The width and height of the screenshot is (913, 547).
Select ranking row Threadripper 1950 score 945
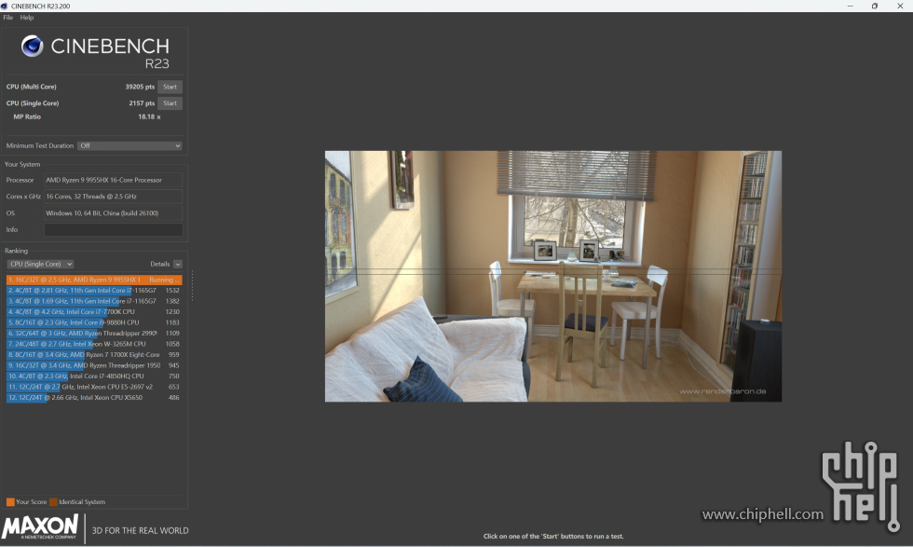tap(94, 365)
